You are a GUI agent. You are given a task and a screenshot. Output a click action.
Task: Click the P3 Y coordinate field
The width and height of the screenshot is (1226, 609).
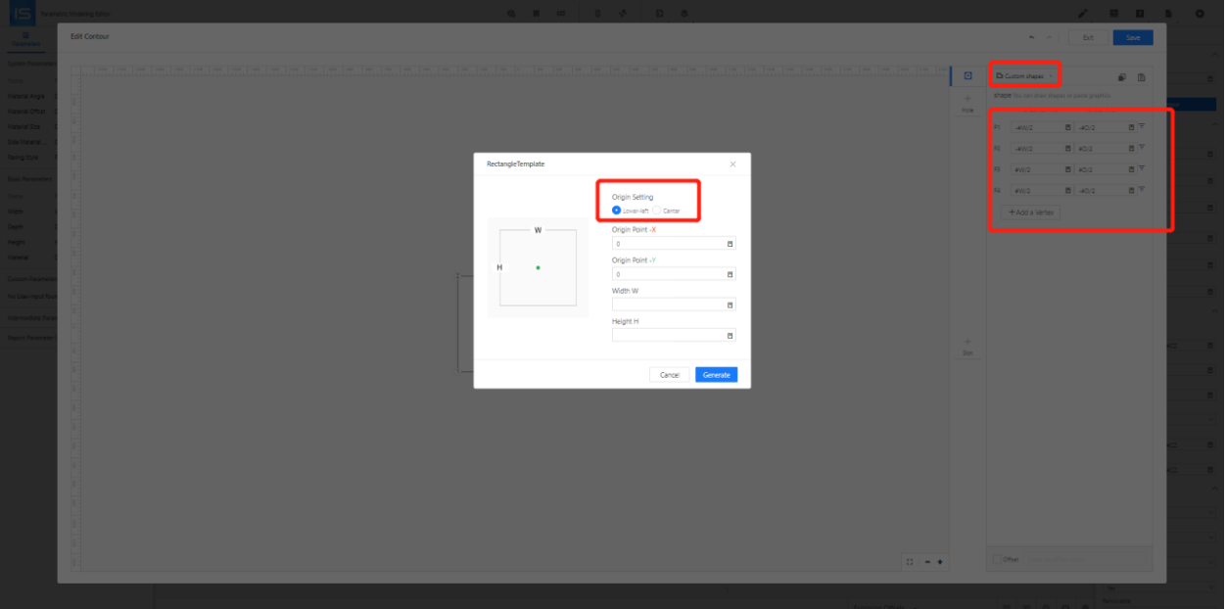(x=1106, y=169)
